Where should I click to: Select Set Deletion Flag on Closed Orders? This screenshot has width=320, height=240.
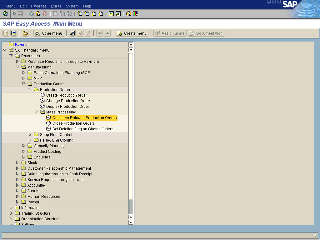pyautogui.click(x=82, y=129)
